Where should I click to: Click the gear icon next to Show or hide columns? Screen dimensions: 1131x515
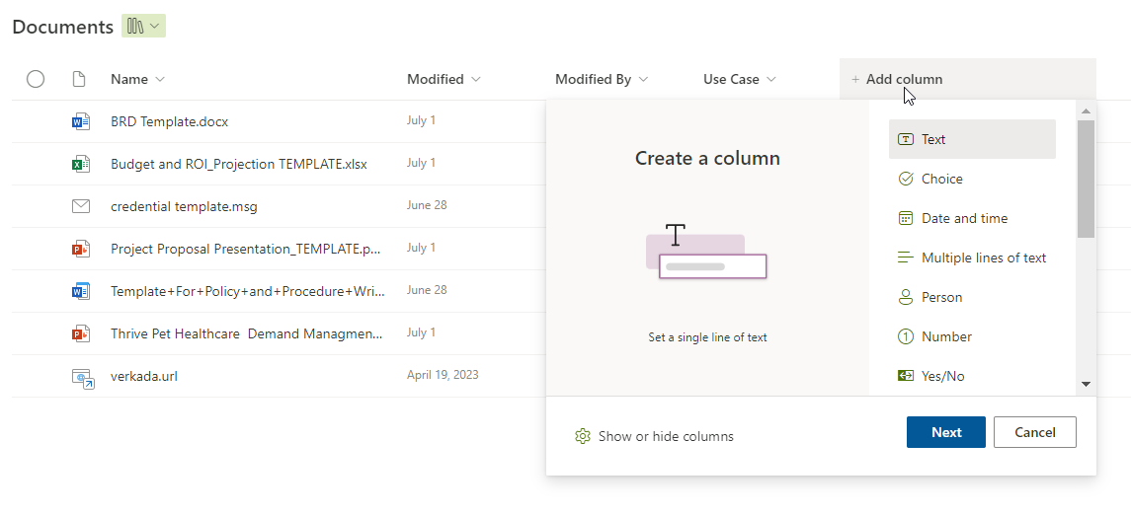coord(583,436)
